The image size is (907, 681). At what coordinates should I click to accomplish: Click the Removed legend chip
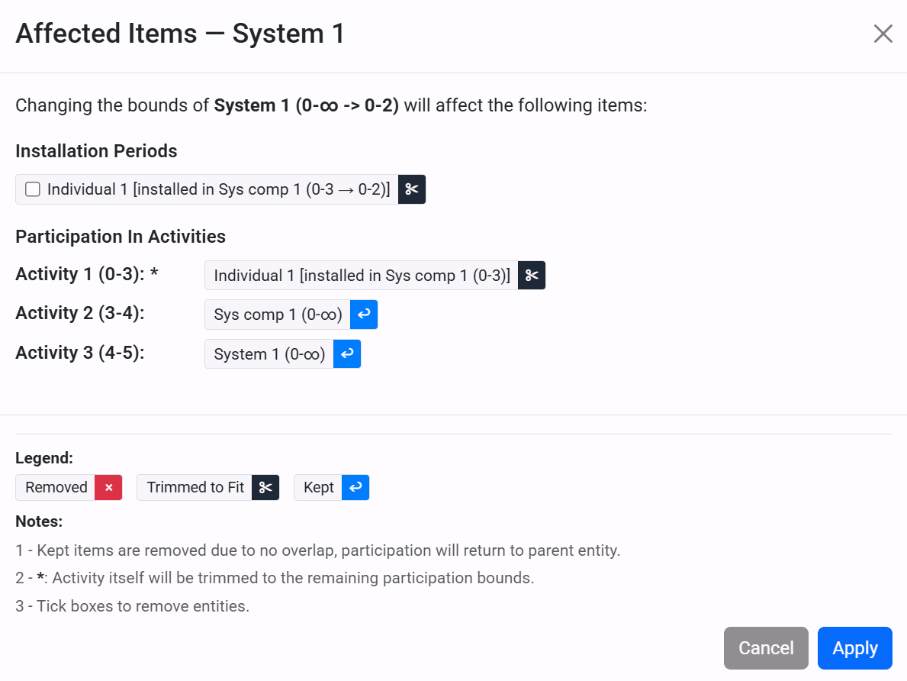(x=56, y=487)
